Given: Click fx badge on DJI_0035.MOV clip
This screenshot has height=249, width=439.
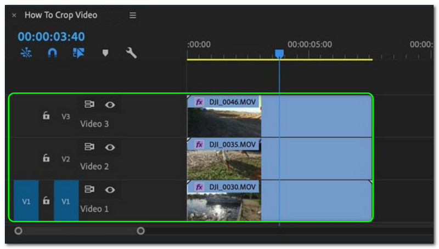Looking at the screenshot, I should click(199, 144).
